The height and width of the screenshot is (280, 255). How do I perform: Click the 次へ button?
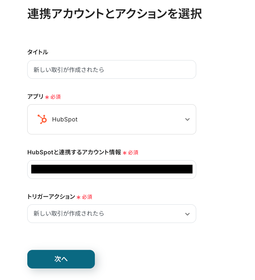tap(61, 259)
